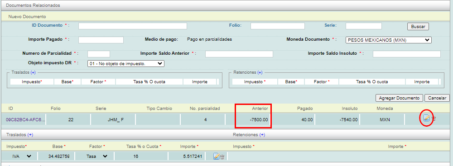Screen dimensions: 453x166
Task: Open document ID 09C82BC4-AFC6 link
Action: point(25,119)
